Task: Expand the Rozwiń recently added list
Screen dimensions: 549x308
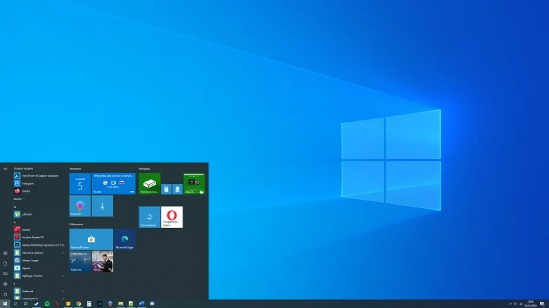Action: click(19, 198)
